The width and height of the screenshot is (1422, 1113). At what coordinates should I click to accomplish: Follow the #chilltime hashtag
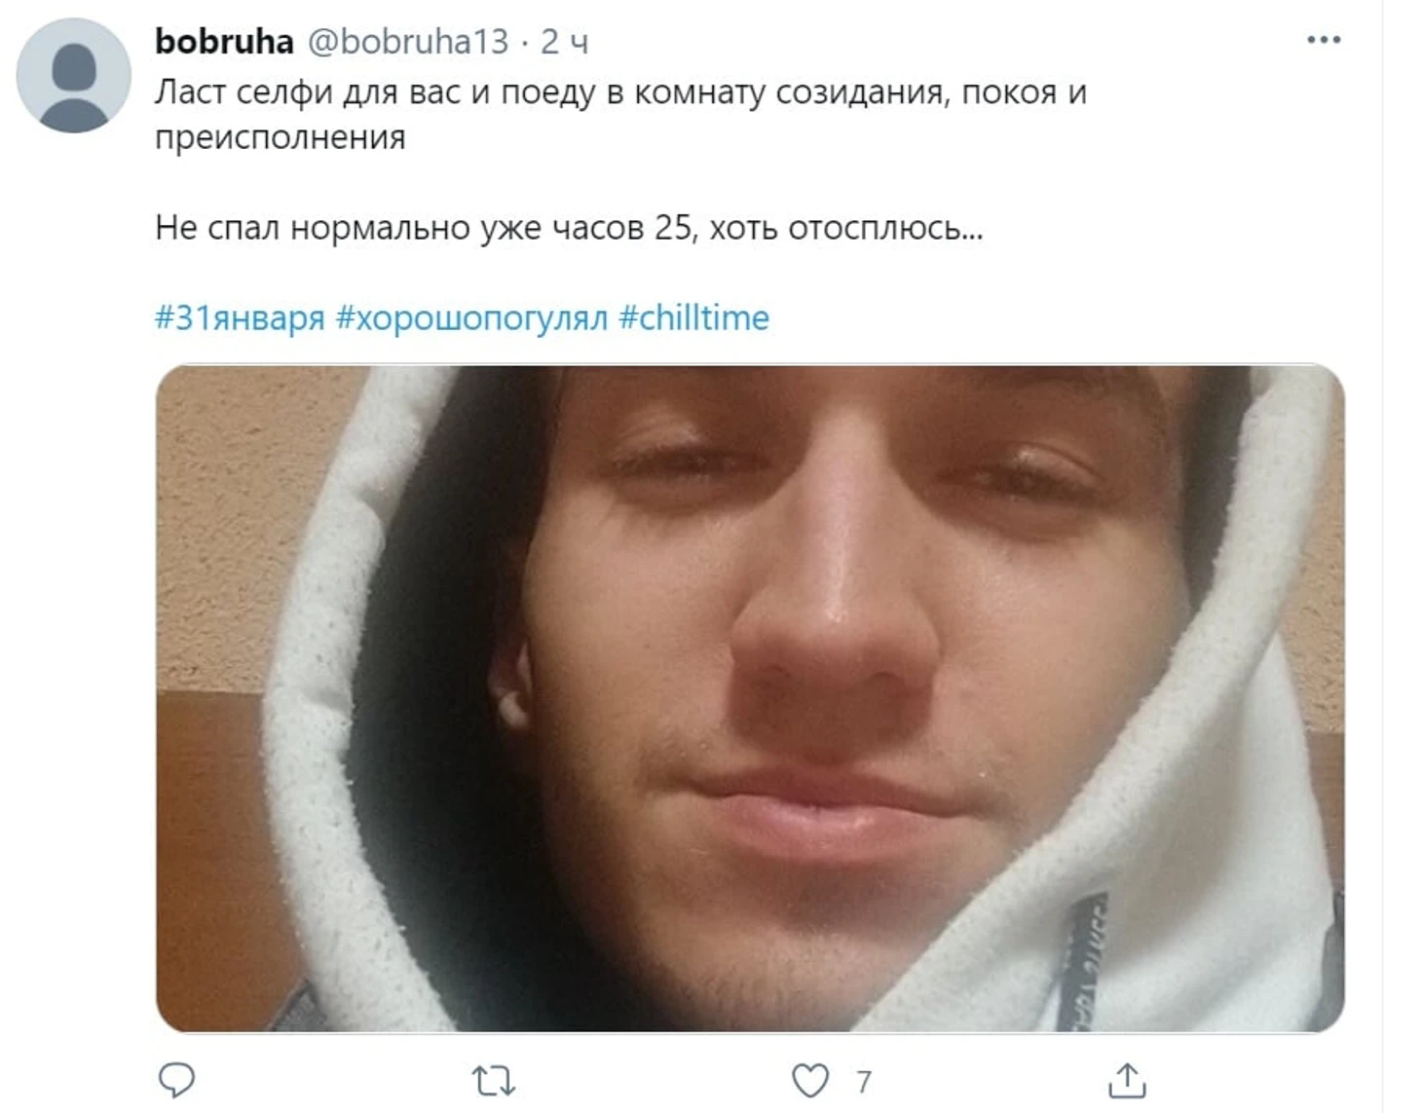[693, 317]
